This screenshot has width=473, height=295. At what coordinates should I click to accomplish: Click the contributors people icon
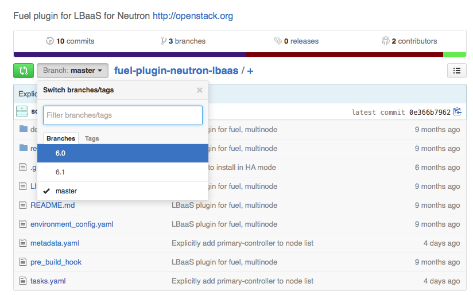click(386, 41)
